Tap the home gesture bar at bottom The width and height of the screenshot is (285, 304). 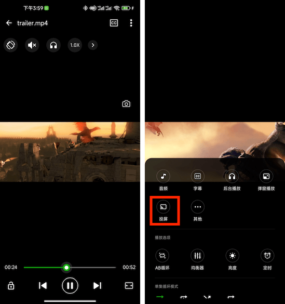pyautogui.click(x=70, y=301)
